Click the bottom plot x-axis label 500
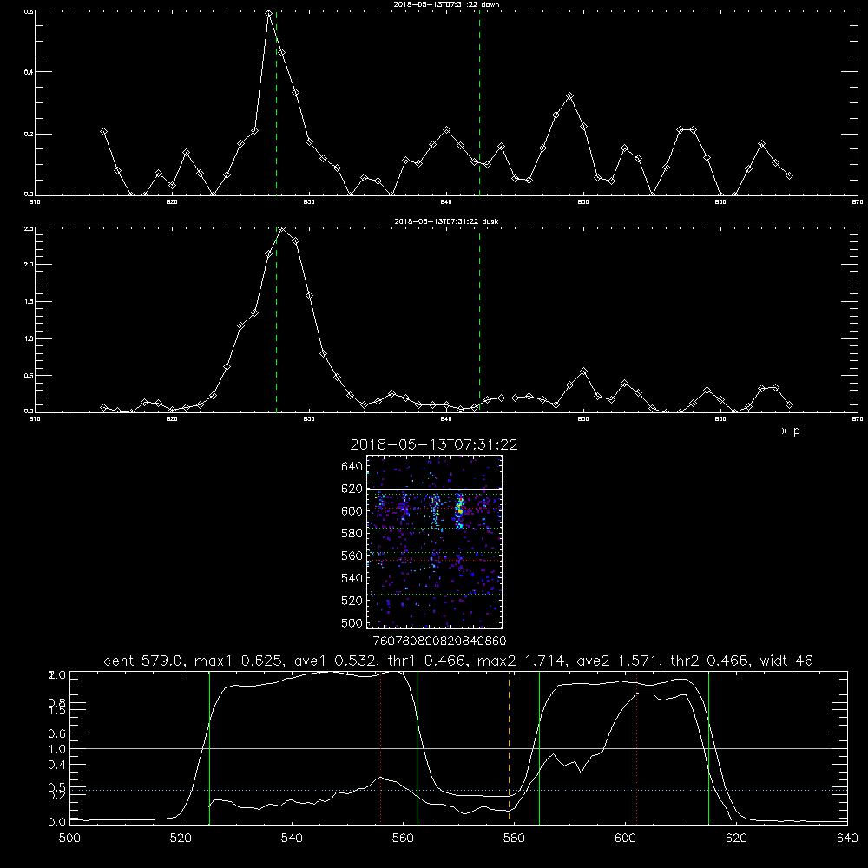 pos(69,838)
